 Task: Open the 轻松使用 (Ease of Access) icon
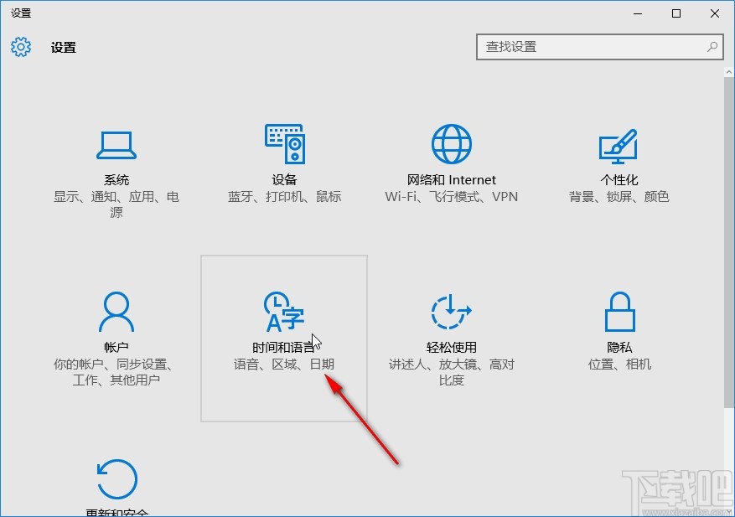click(x=451, y=310)
